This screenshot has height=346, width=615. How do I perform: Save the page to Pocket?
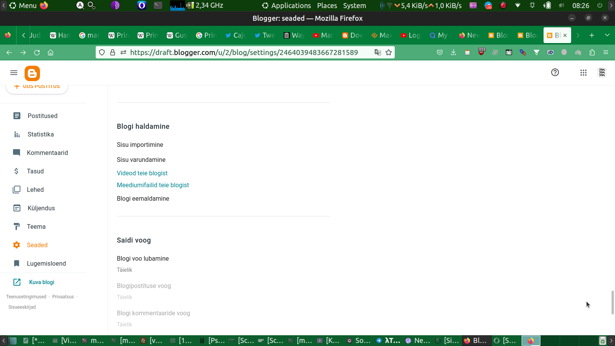click(x=440, y=52)
